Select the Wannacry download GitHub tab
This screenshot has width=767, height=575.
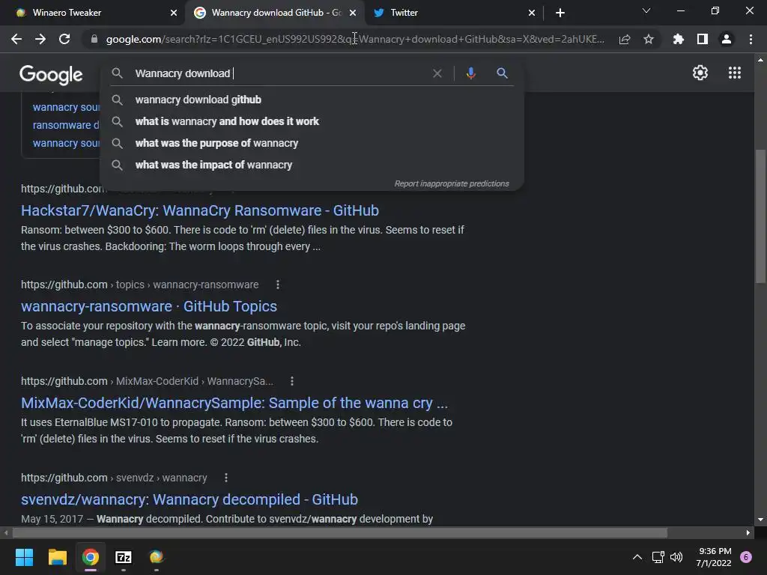click(275, 13)
